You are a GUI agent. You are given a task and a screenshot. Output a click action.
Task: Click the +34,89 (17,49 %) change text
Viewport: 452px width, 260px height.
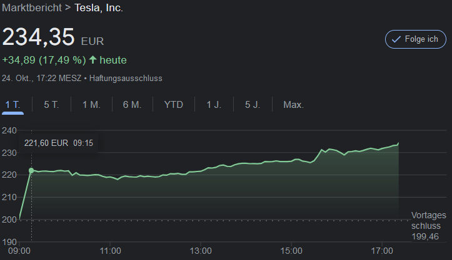[x=44, y=60]
